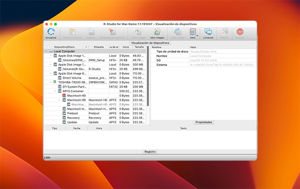The image size is (300, 189).
Task: Click the 499.96 size cell
Action: 139,69
